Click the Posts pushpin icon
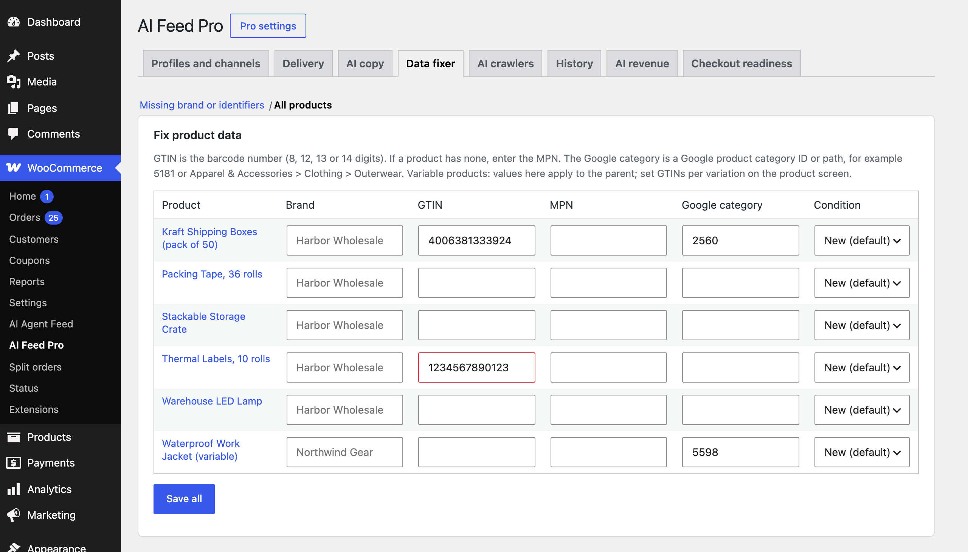 coord(14,56)
